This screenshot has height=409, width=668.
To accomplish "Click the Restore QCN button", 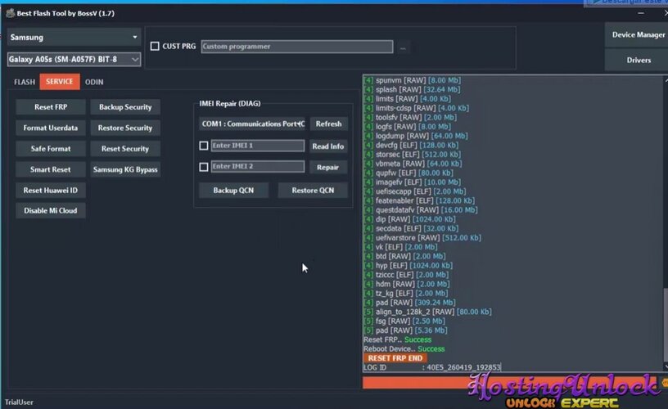I will click(313, 191).
